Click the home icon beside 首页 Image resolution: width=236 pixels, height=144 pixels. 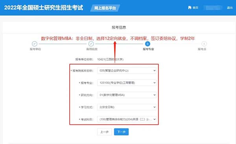(x=190, y=7)
